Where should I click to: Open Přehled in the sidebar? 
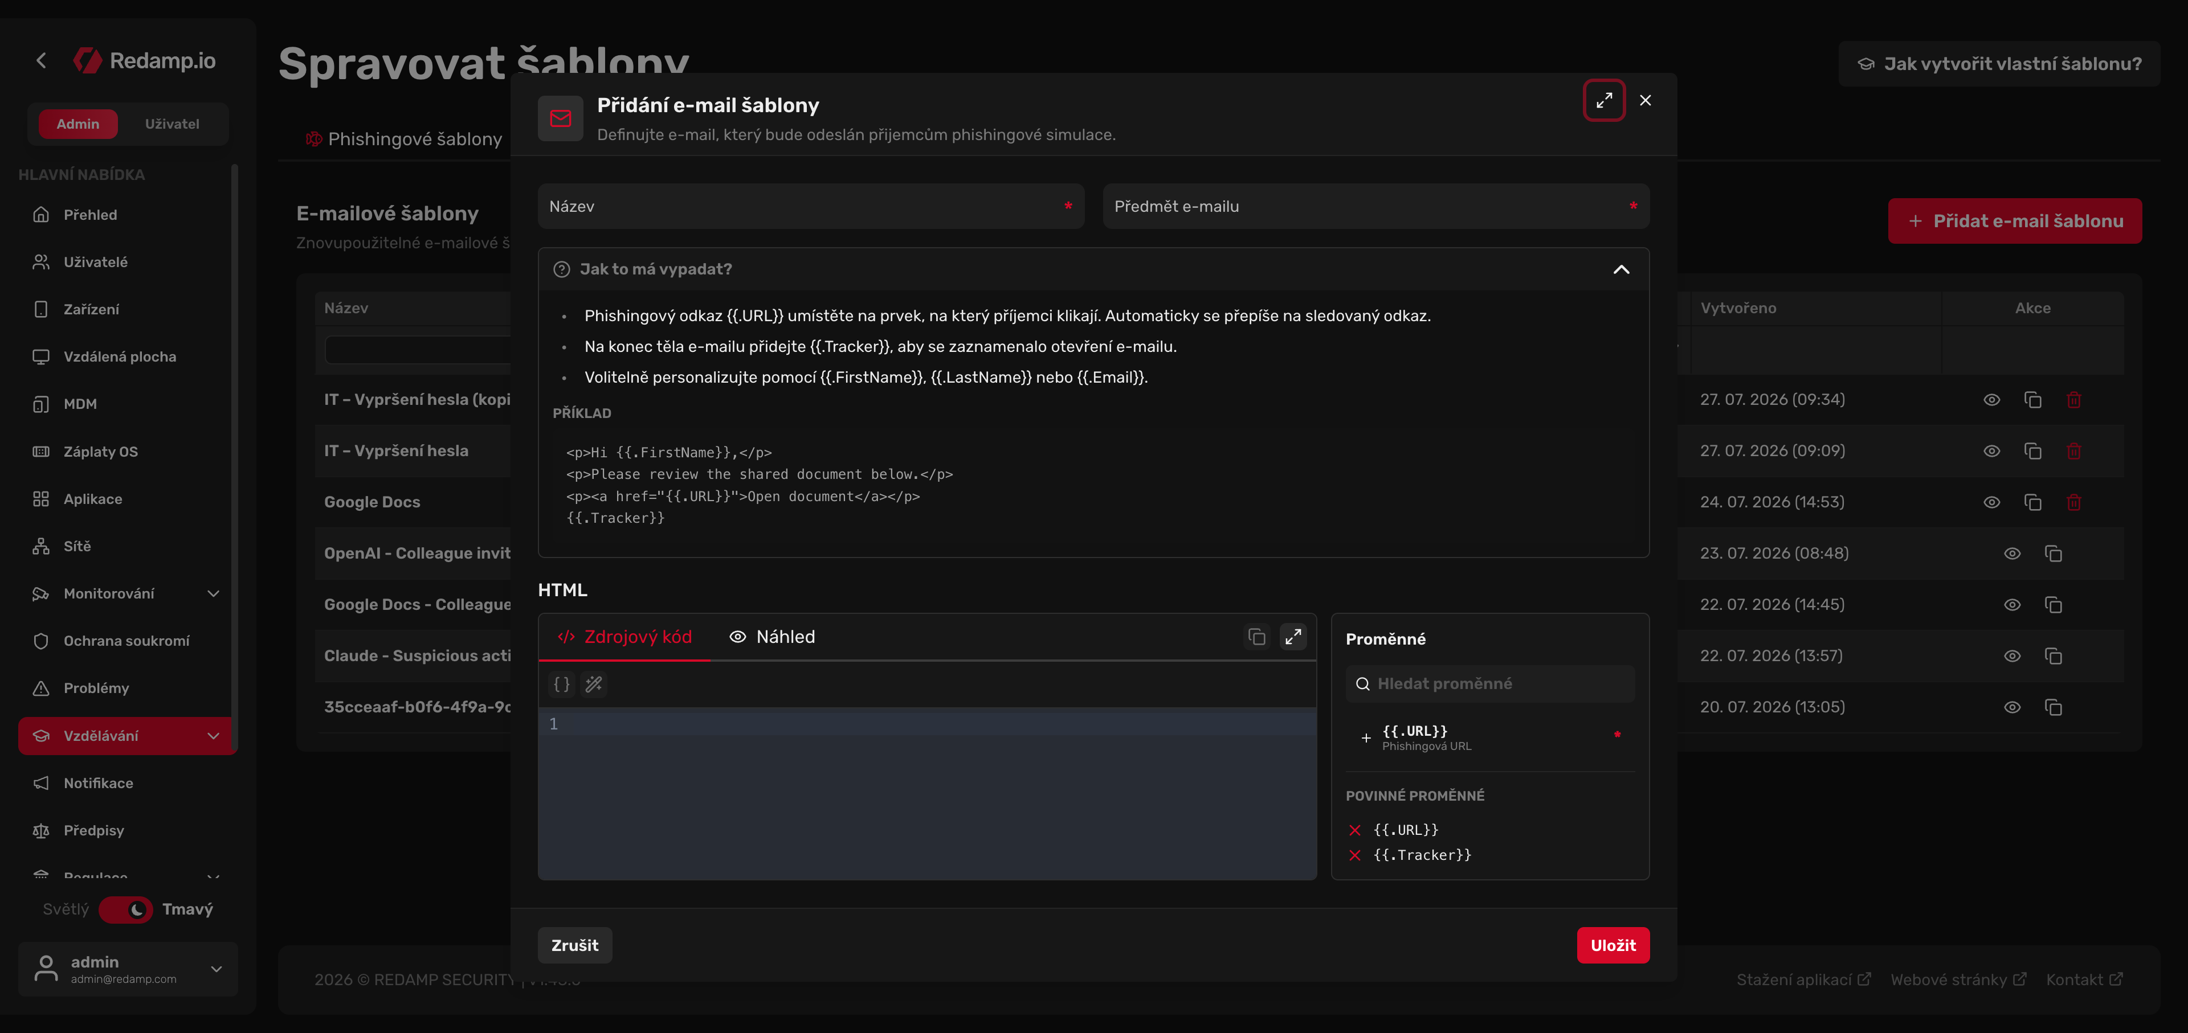[x=126, y=215]
